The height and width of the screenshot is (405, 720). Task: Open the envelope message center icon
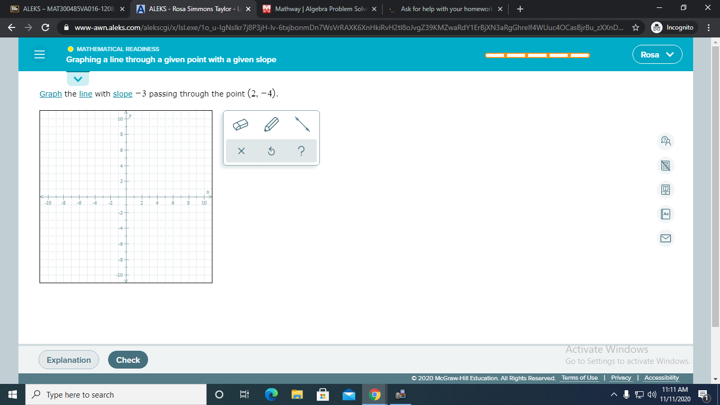point(665,238)
